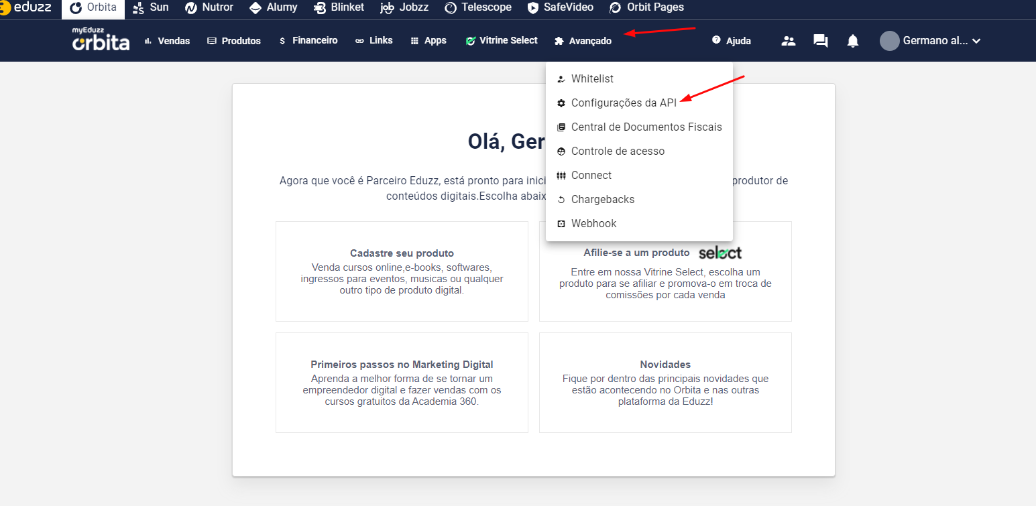Click the Primeiros passos no Marketing Digital card
The image size is (1036, 506).
point(402,383)
